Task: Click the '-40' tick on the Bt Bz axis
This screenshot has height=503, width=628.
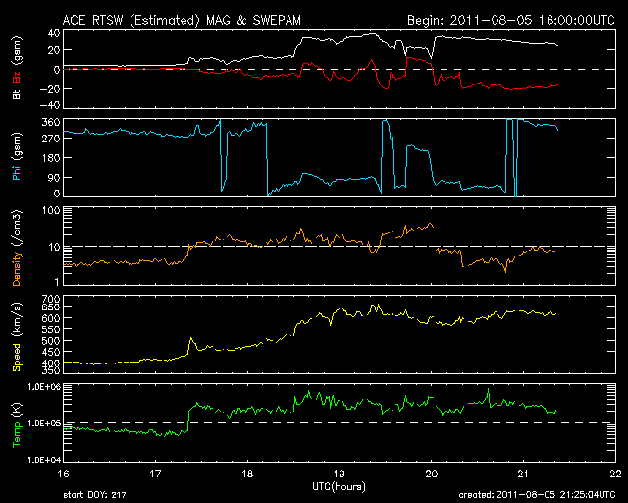Action: pos(50,105)
